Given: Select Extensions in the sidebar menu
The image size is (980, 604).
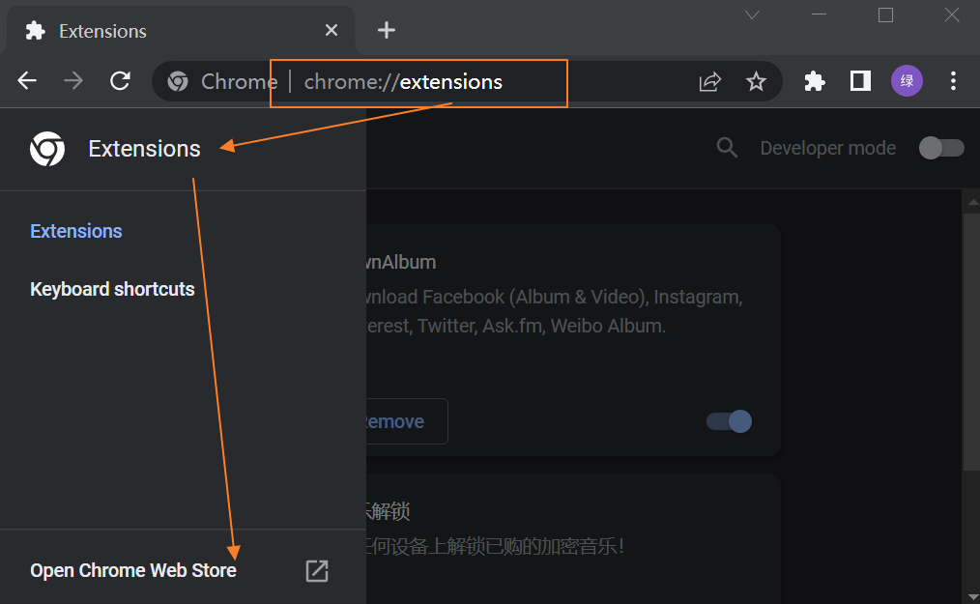Looking at the screenshot, I should click(76, 231).
